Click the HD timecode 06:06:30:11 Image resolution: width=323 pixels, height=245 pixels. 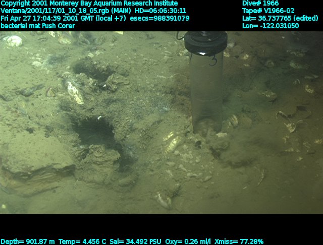pos(157,11)
